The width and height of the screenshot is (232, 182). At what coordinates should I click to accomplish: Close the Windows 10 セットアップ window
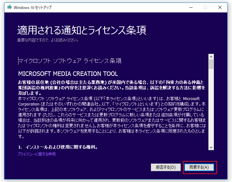point(220,7)
